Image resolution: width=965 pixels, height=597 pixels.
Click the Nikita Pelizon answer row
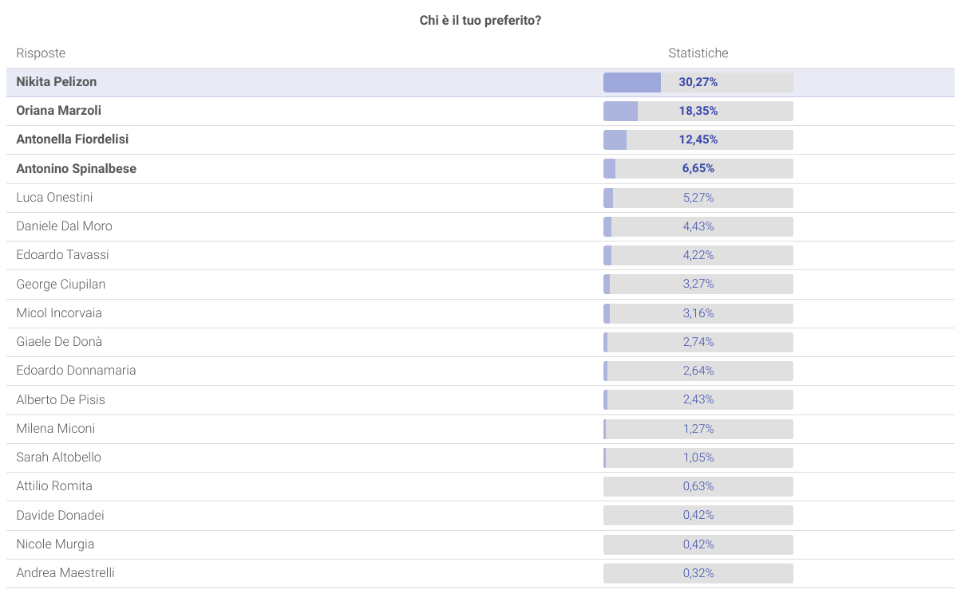57,82
